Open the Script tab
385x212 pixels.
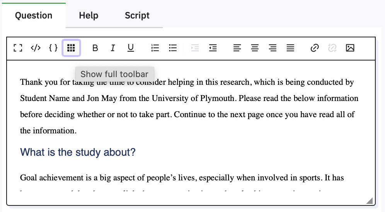point(137,16)
